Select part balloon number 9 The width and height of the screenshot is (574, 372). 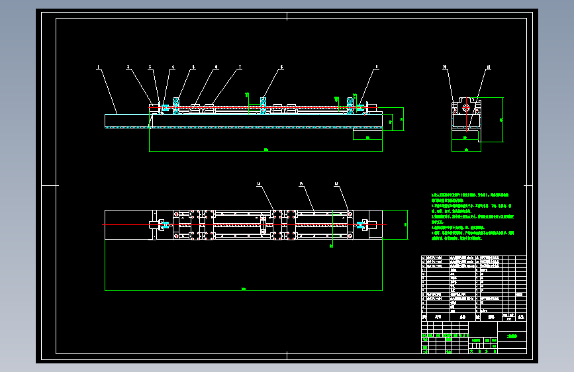pyautogui.click(x=376, y=67)
